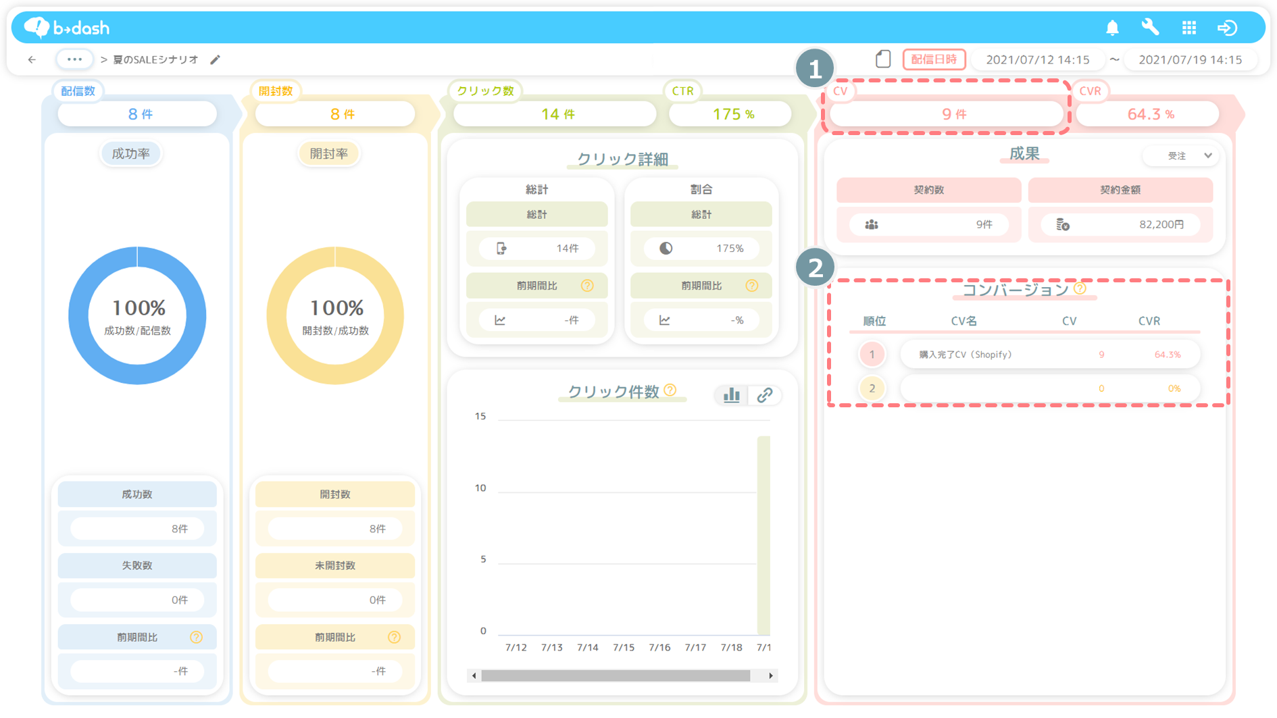Select the CV stage label
The height and width of the screenshot is (718, 1277).
coord(840,91)
